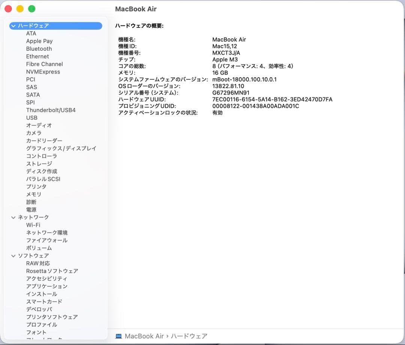
Task: Open the カメラ hardware section
Action: click(x=34, y=133)
